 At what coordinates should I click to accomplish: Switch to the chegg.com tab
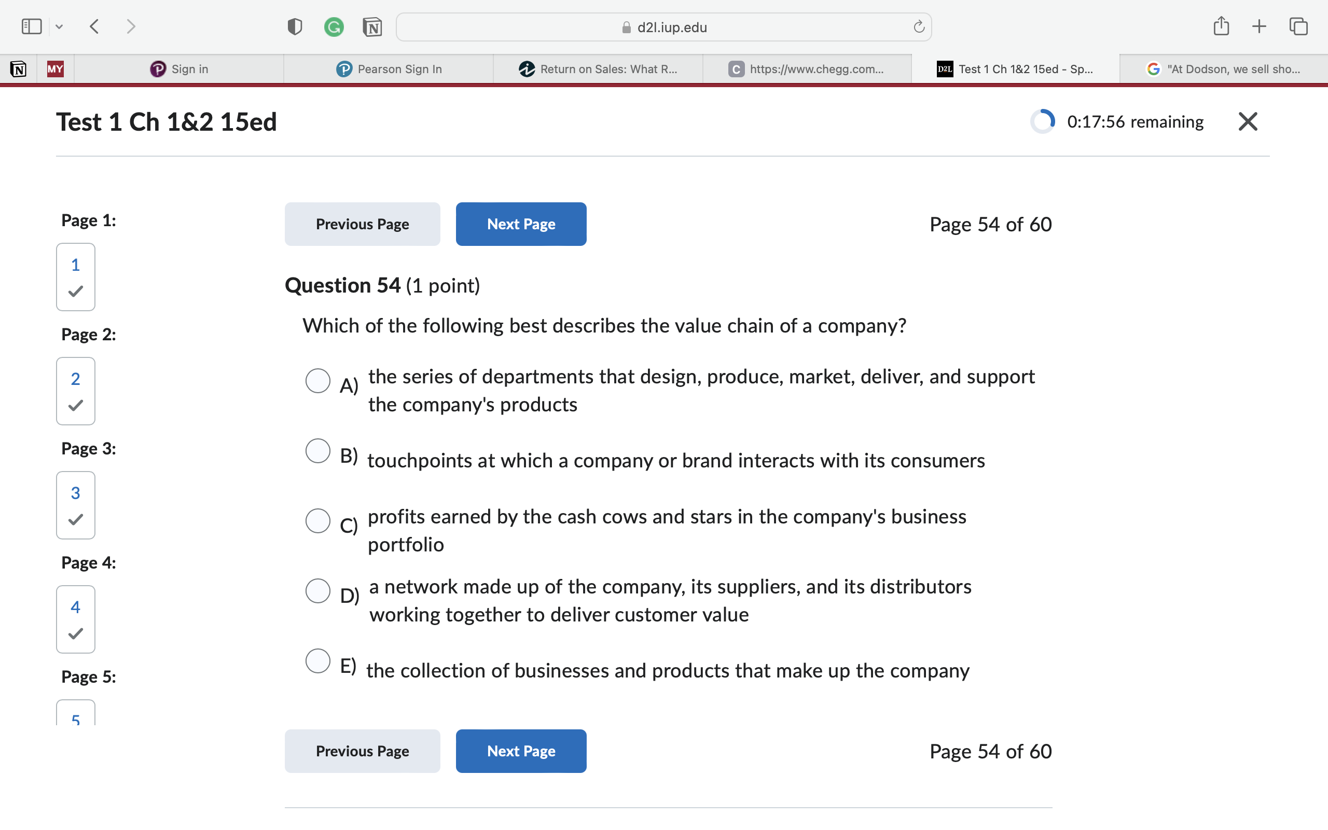tap(807, 69)
